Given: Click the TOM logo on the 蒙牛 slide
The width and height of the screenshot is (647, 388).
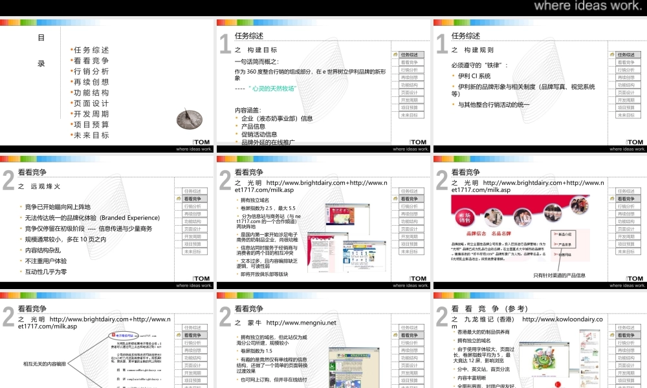Looking at the screenshot, I should point(417,385).
